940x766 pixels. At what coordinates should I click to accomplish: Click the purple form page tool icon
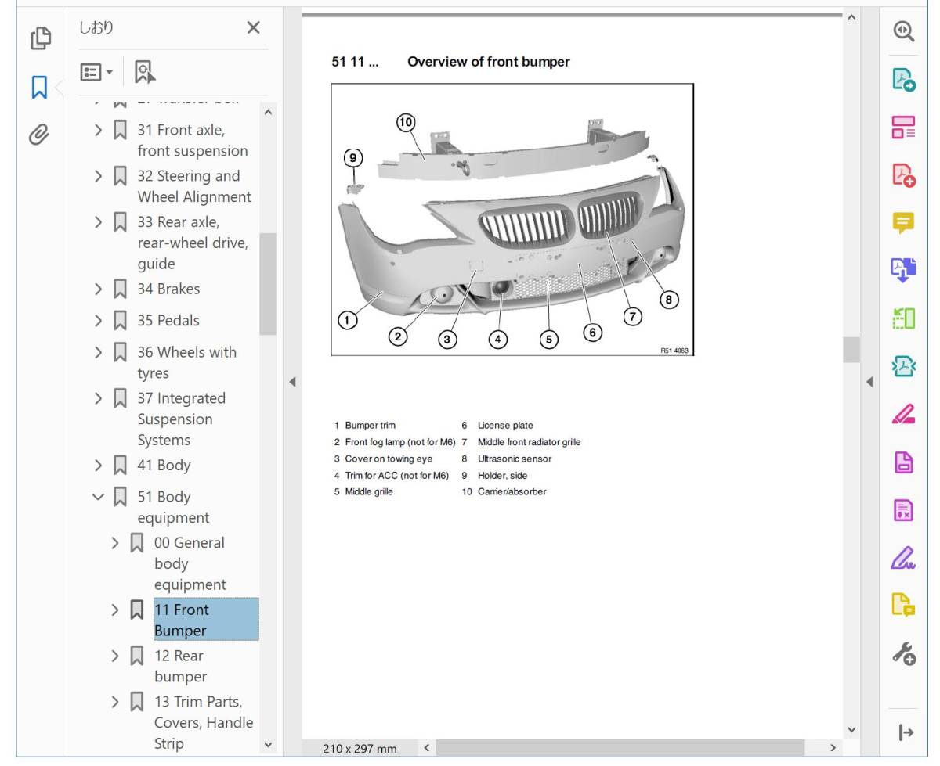point(904,462)
